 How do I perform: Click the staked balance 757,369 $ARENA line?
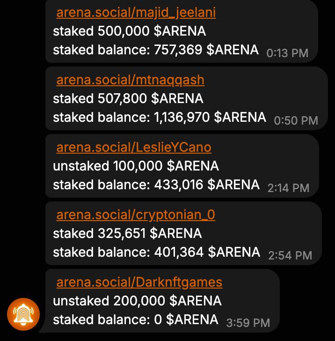[x=156, y=50]
